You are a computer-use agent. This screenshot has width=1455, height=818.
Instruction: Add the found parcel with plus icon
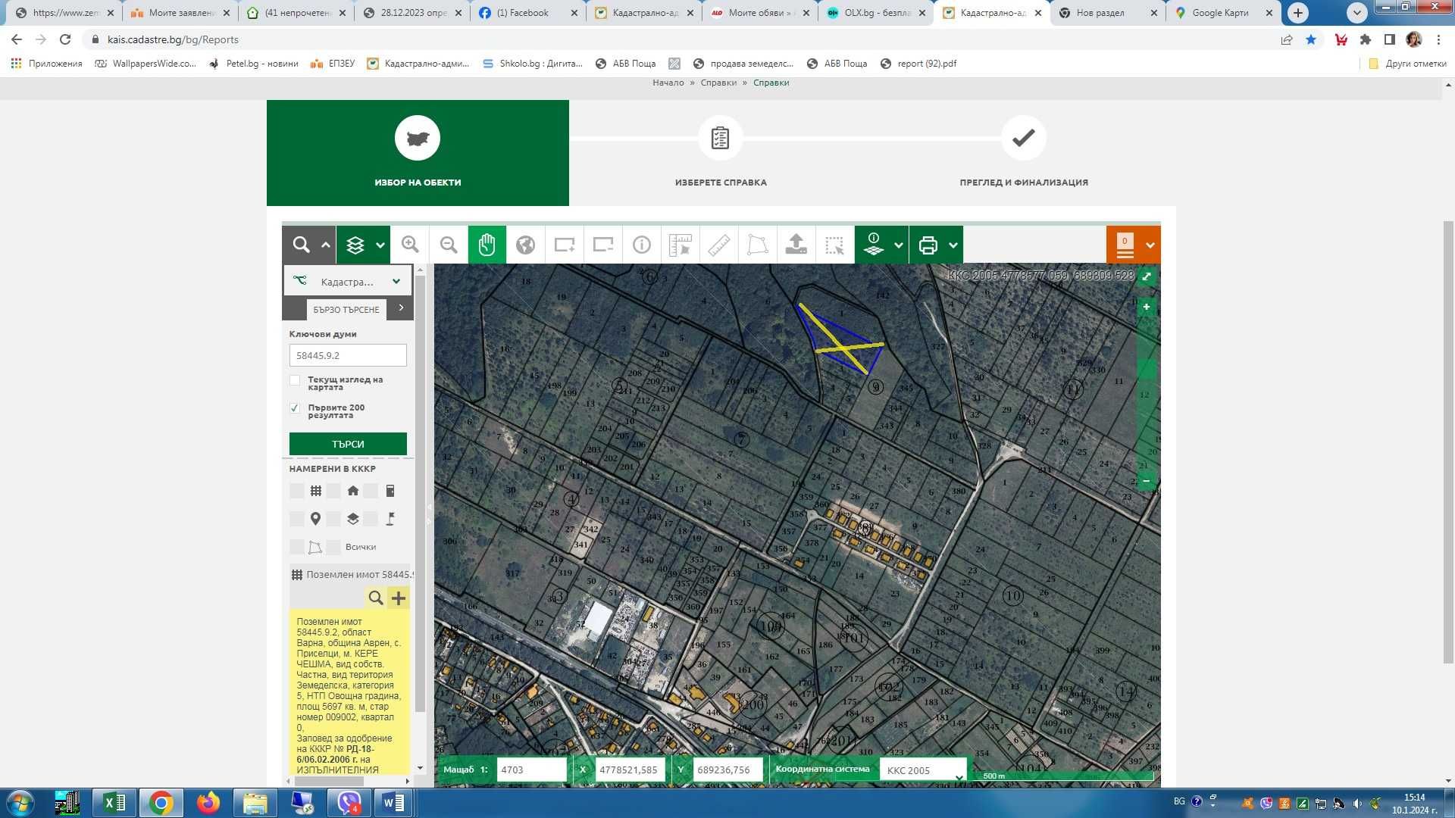pyautogui.click(x=399, y=598)
